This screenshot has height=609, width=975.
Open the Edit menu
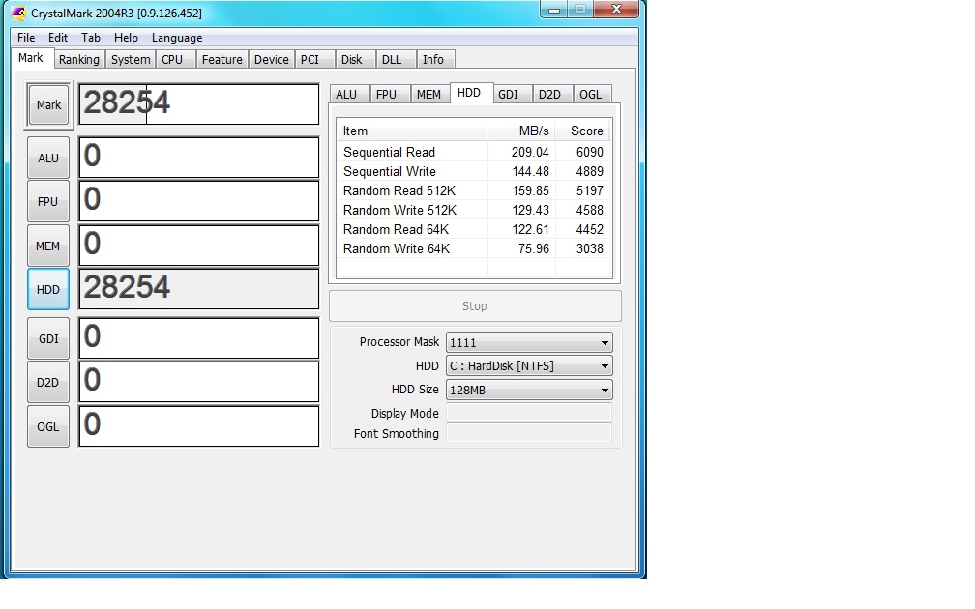(x=58, y=38)
